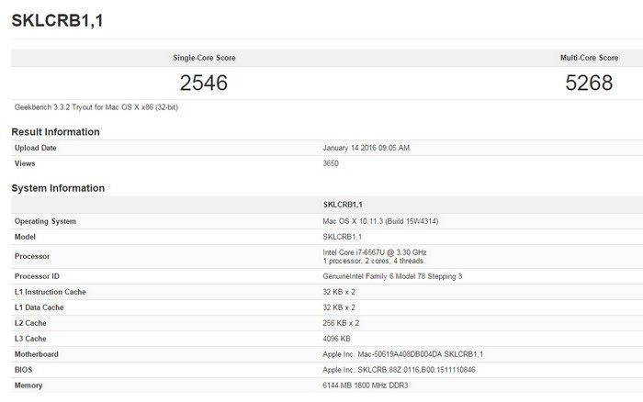Click the SKLCRB1,1 system table column header
643x402 pixels.
point(345,205)
